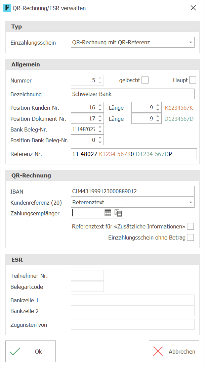Cancel via the Abbrechen button
This screenshot has height=368, width=205.
pos(174,352)
